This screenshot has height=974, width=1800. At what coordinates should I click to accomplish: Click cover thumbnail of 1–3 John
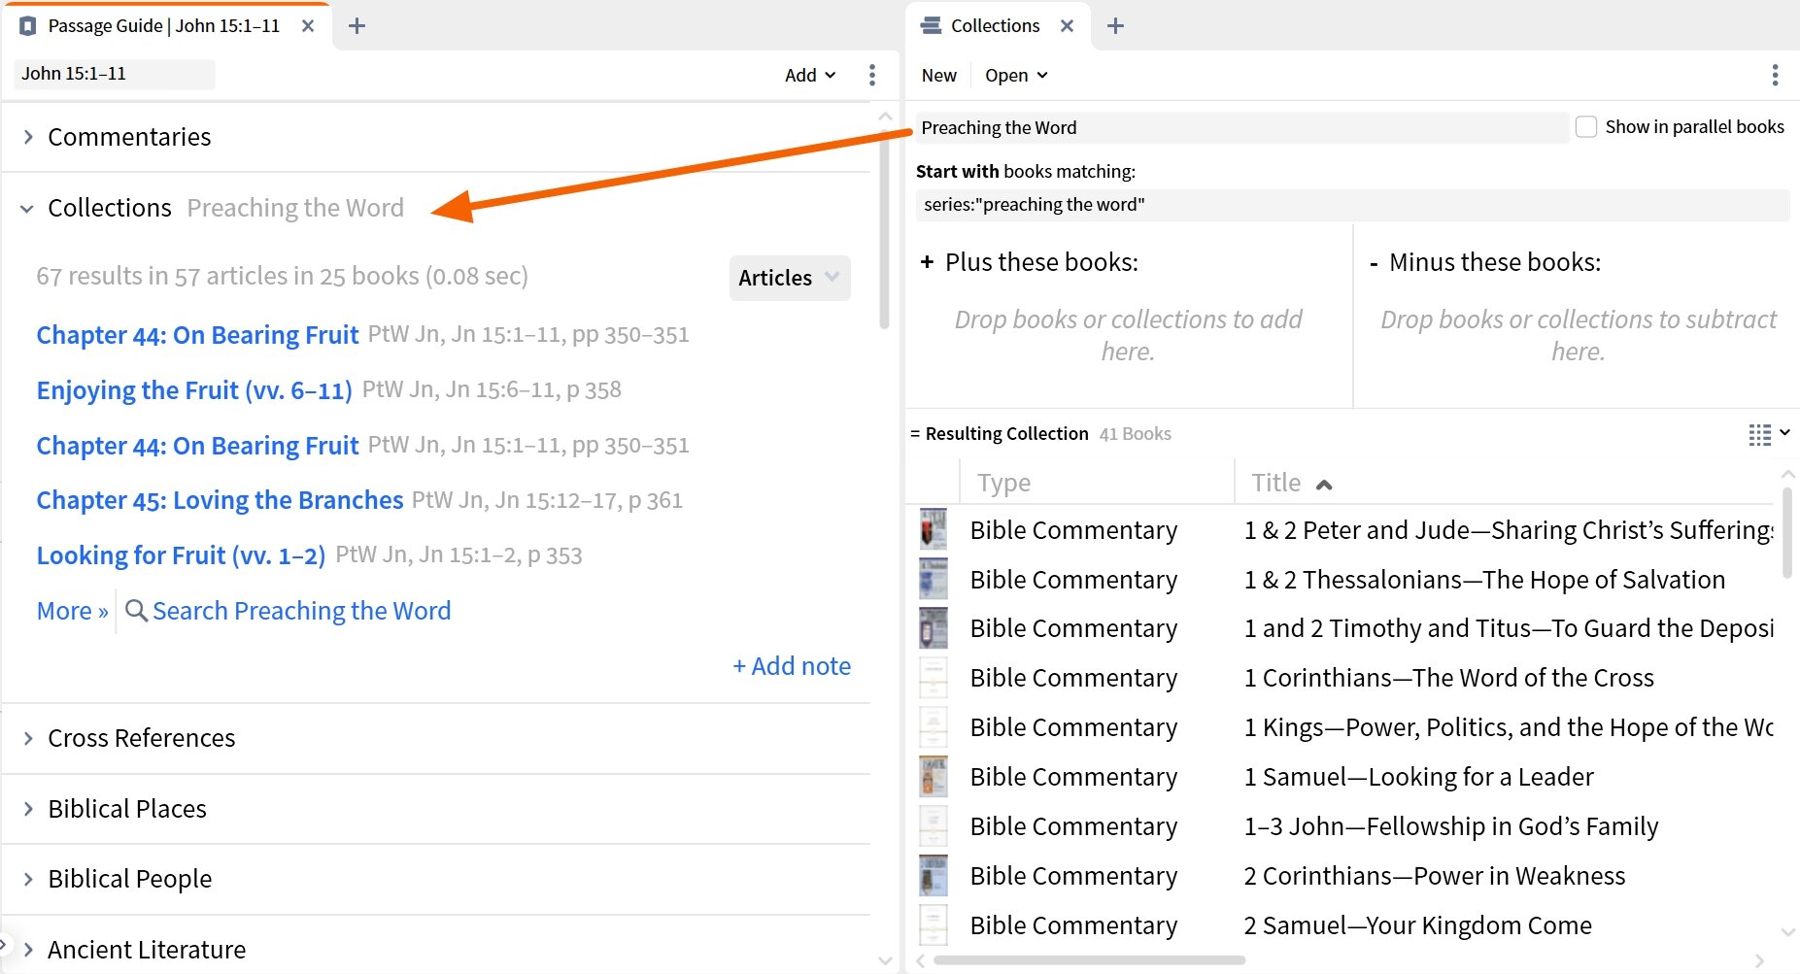(934, 826)
